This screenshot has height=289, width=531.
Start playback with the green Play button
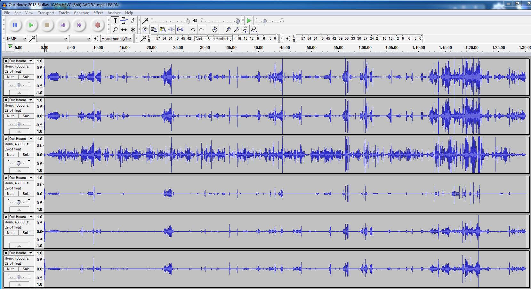click(31, 25)
